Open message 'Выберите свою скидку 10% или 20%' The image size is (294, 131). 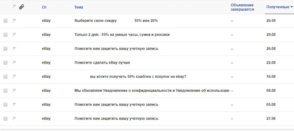[116, 21]
